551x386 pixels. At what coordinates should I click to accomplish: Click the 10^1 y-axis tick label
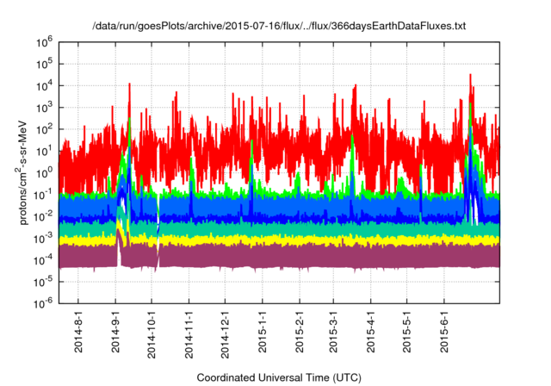coord(44,152)
